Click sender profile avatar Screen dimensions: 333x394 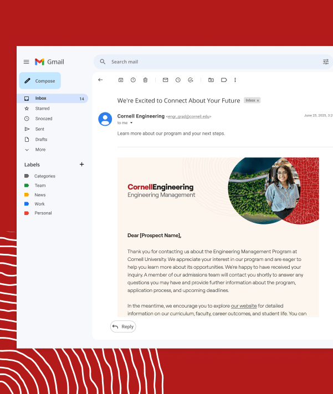click(x=105, y=119)
